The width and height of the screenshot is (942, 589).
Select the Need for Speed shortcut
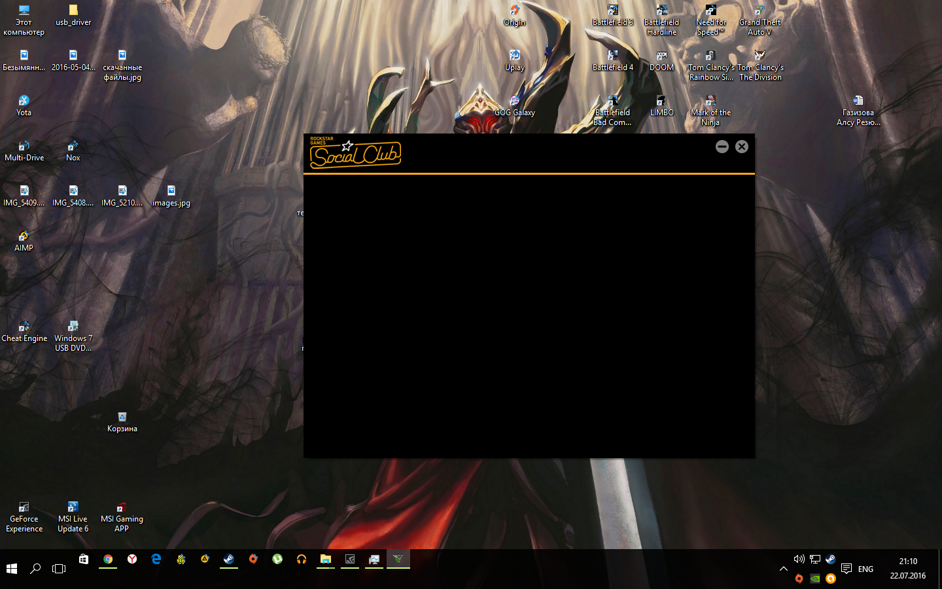pos(710,20)
